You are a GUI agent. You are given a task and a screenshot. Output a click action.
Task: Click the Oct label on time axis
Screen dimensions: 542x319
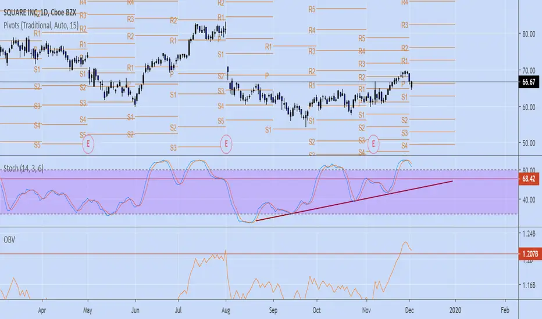(x=316, y=310)
